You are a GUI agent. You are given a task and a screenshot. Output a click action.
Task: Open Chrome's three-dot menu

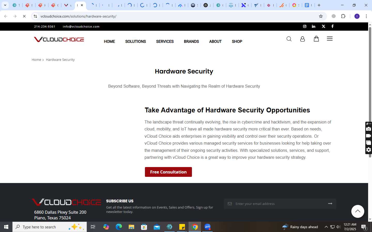(x=366, y=16)
